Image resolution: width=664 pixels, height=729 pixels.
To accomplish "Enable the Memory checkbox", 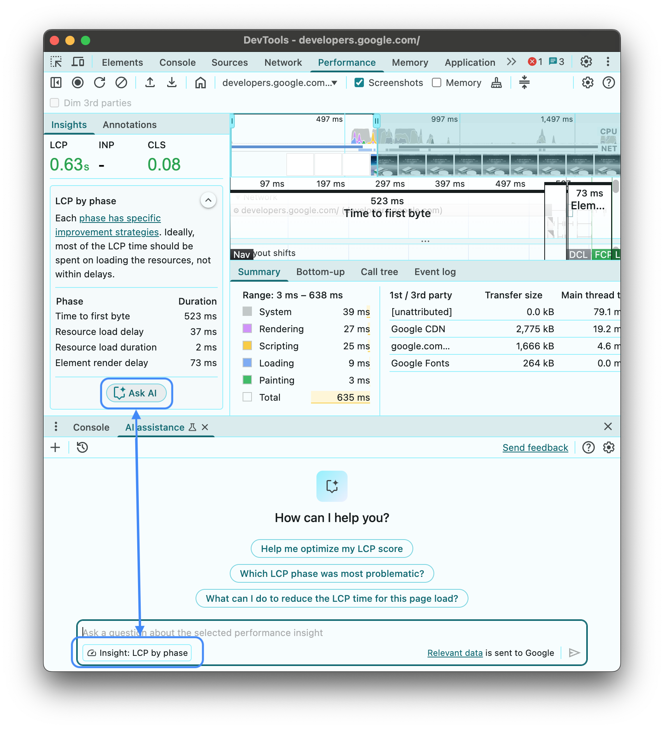I will pos(437,82).
